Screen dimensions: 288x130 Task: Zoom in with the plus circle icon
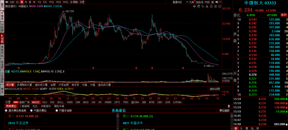pos(215,6)
